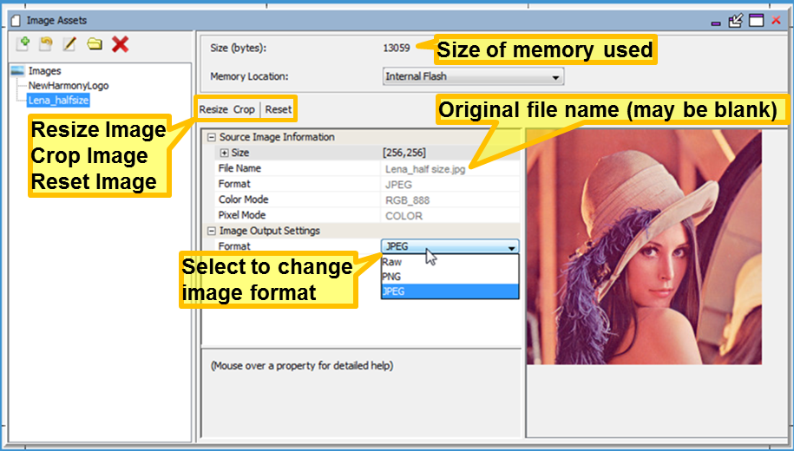Click the undock window icon in title bar
The image size is (794, 451).
click(735, 21)
